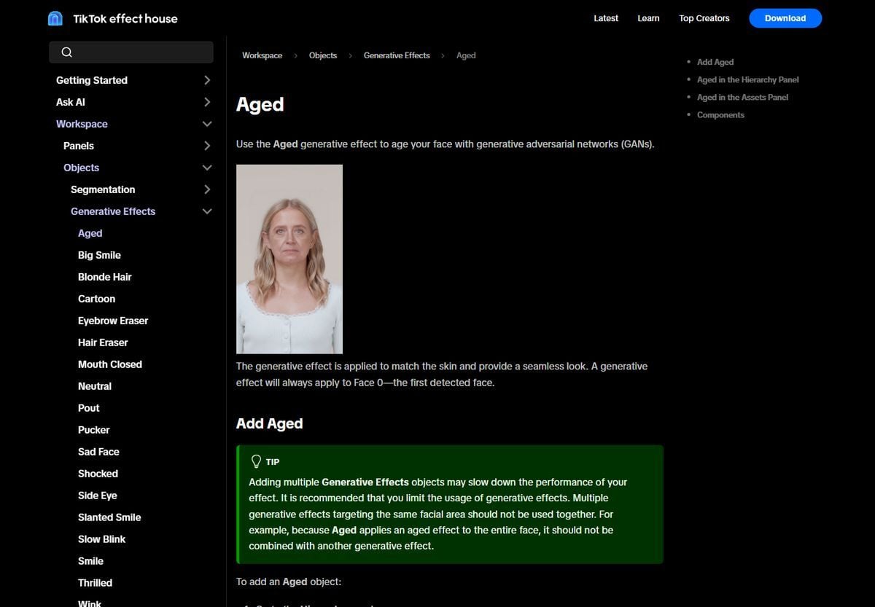The image size is (875, 607).
Task: Open Panels in sidebar
Action: click(79, 146)
